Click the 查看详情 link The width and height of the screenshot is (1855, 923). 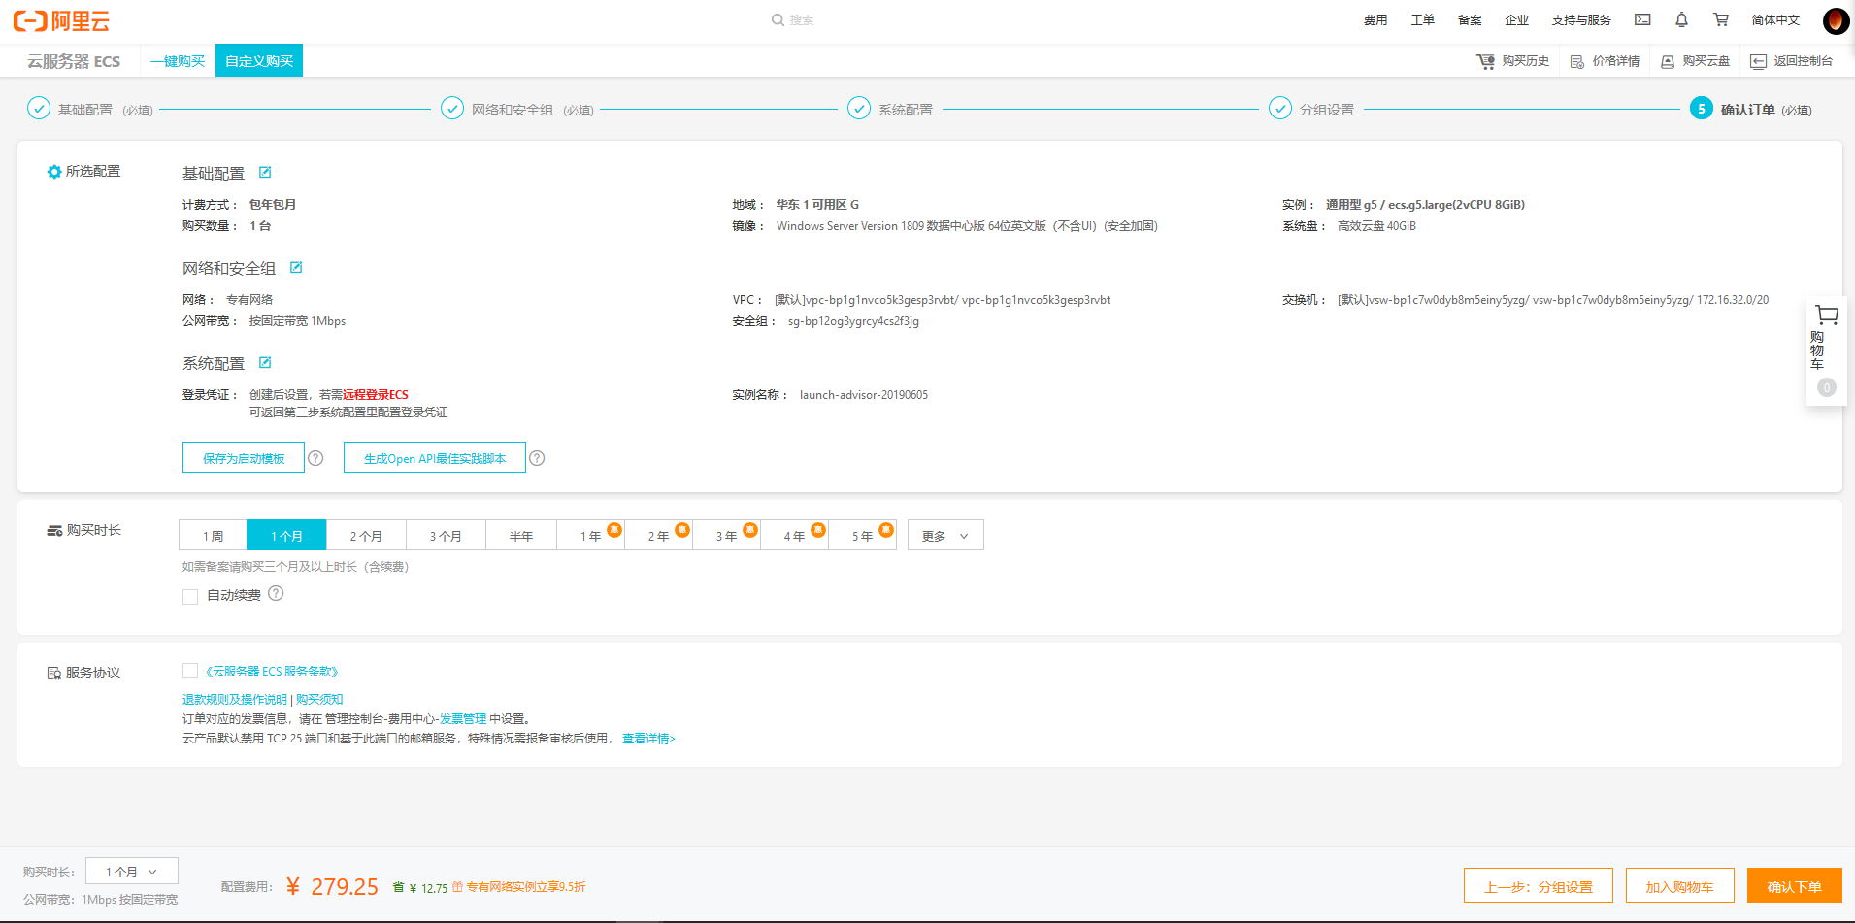[648, 738]
